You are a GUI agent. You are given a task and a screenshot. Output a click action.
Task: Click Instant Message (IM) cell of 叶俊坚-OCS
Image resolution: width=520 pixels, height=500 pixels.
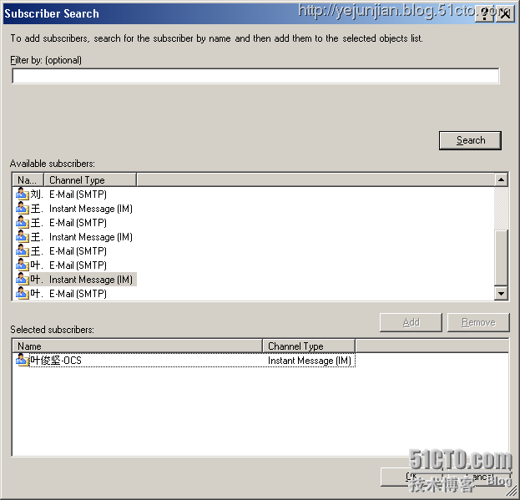click(x=310, y=361)
